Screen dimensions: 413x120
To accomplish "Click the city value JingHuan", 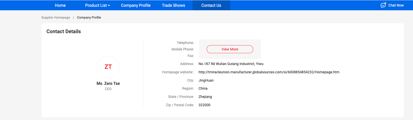I will tap(206, 80).
